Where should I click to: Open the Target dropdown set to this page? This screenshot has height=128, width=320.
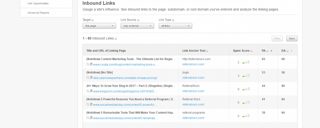[99, 26]
